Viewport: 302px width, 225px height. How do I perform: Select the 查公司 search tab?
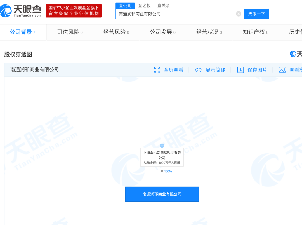tap(125, 5)
